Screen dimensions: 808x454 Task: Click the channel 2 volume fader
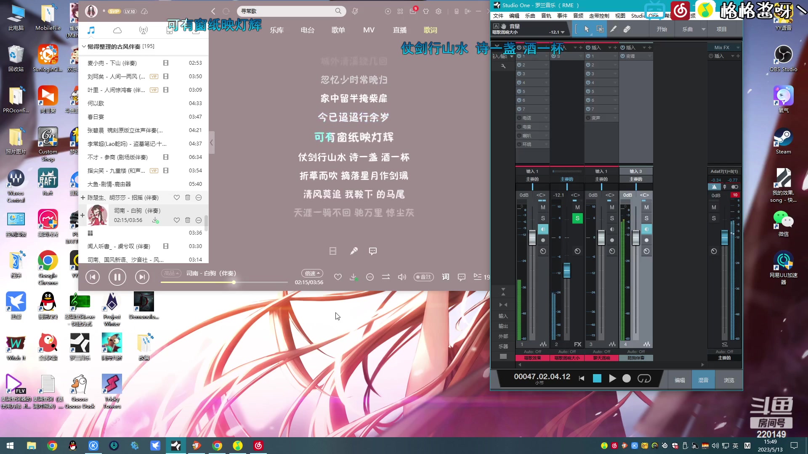(x=567, y=270)
